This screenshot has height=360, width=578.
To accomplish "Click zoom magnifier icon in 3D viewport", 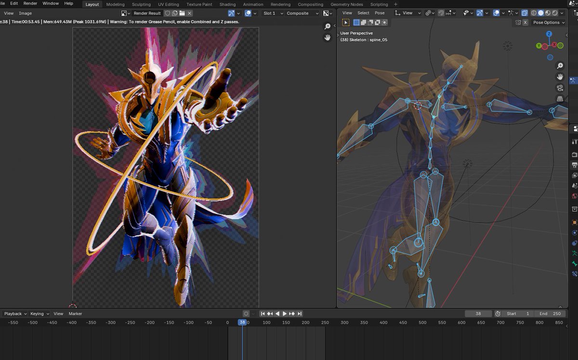I will tap(560, 65).
